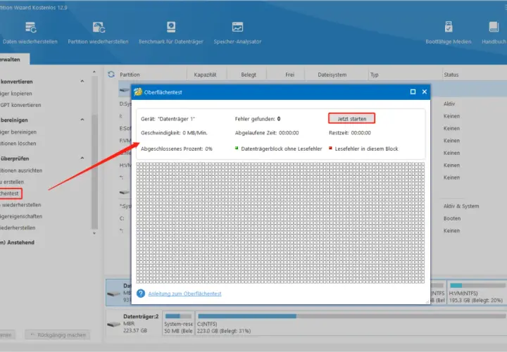The height and width of the screenshot is (352, 507).
Task: Click 'Abgelaufene Zeit: 00:00:00' text
Action: (267, 132)
